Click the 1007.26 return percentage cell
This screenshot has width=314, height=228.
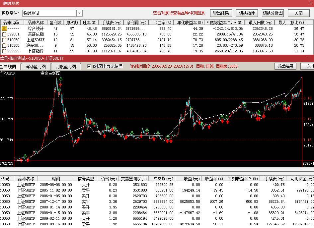(x=216, y=201)
